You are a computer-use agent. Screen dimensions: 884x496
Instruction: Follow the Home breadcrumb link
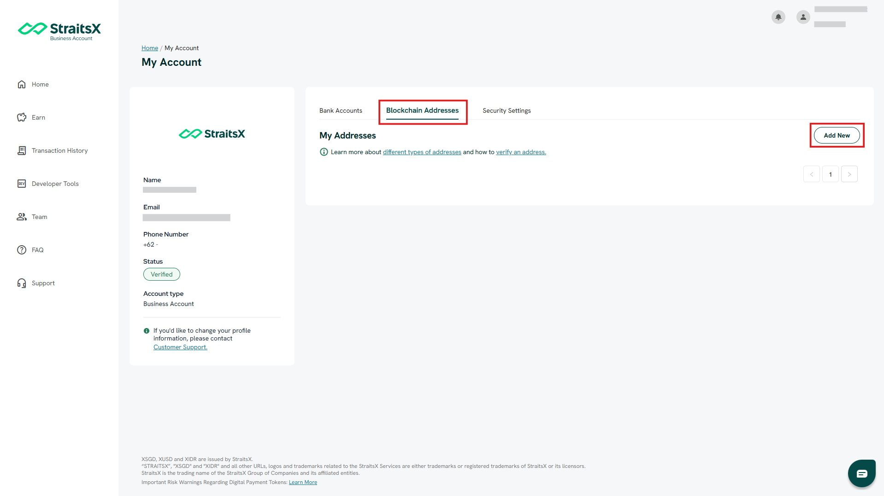[x=150, y=48]
